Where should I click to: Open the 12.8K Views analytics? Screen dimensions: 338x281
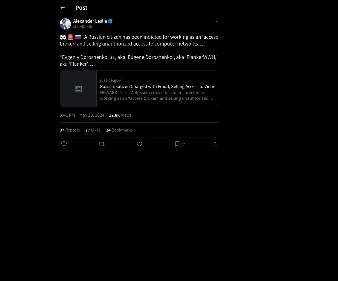(120, 115)
